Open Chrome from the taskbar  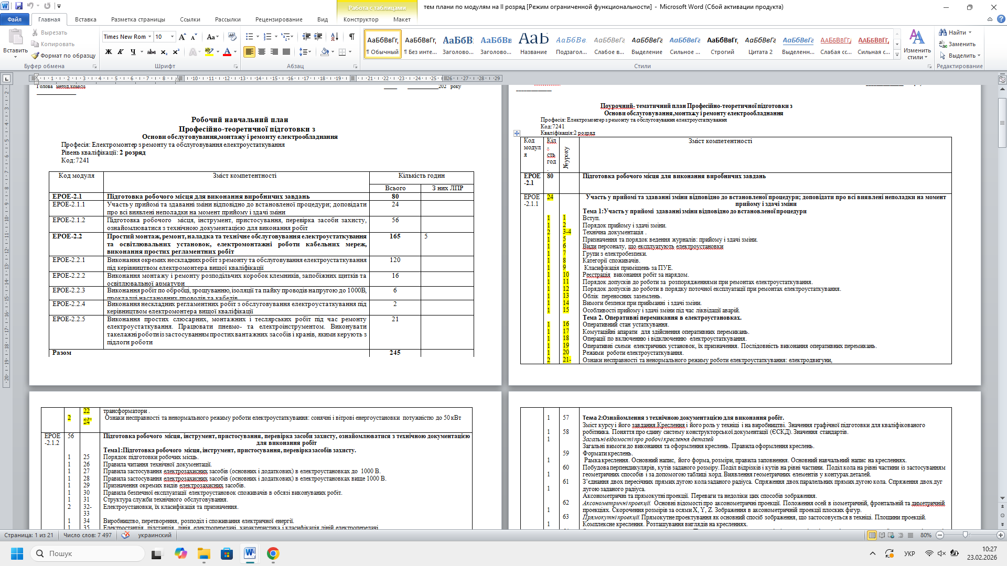point(273,553)
